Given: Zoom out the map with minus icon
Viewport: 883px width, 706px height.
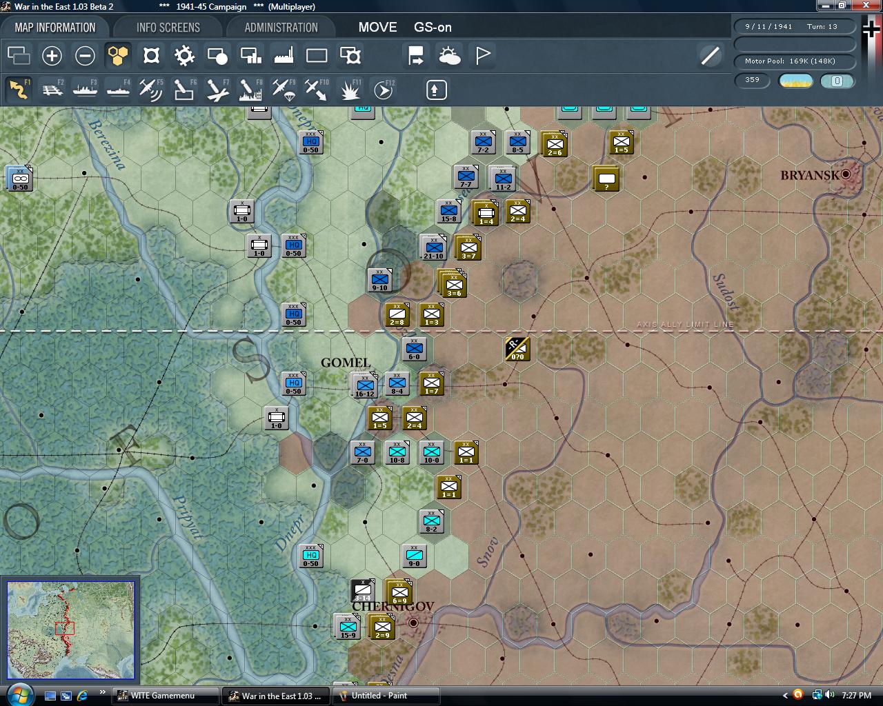Looking at the screenshot, I should click(85, 56).
